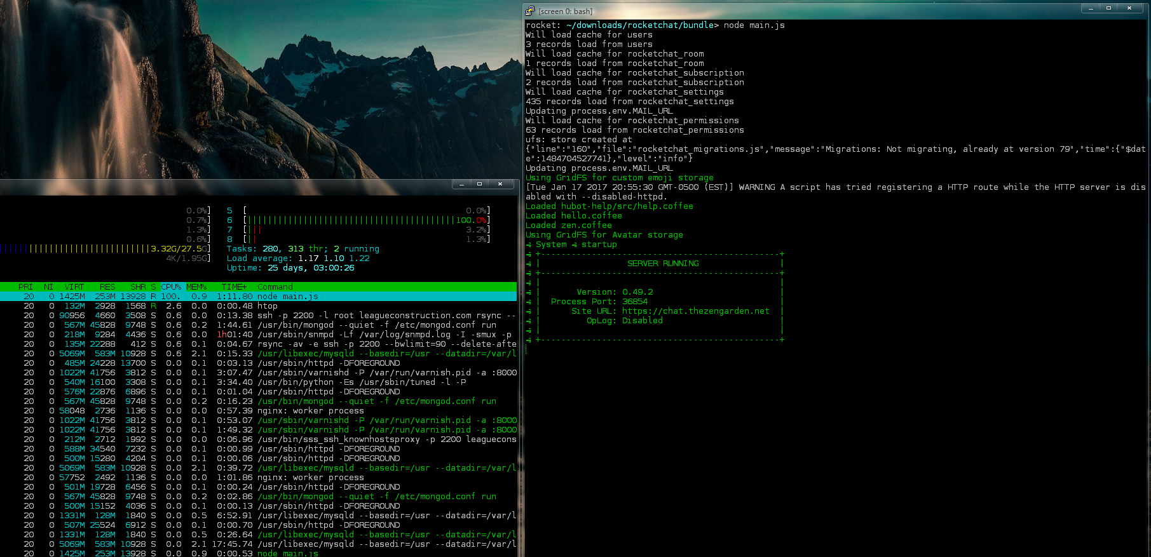This screenshot has height=557, width=1151.
Task: Maximize the screen 0 bash terminal window
Action: (x=1108, y=8)
